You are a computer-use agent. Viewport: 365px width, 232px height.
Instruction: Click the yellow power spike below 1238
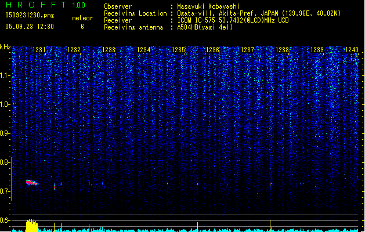point(270,226)
